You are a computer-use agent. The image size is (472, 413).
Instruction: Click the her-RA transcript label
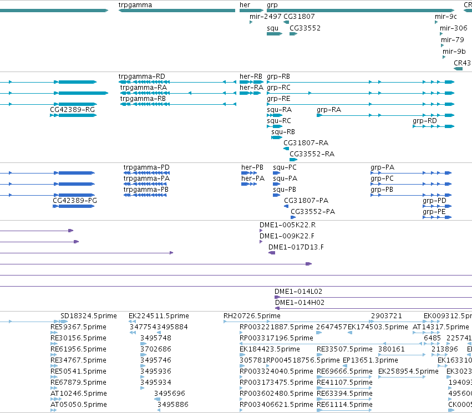[x=251, y=88]
